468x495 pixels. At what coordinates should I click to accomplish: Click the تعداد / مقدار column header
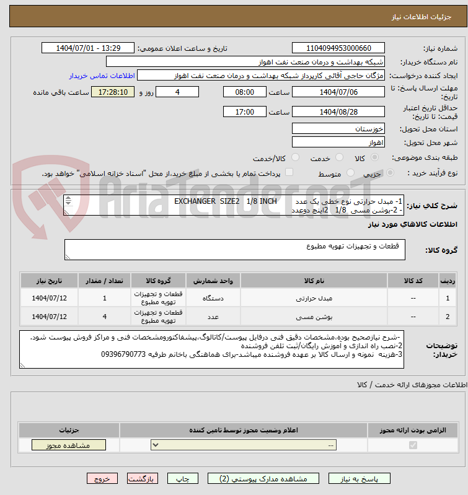coord(105,281)
